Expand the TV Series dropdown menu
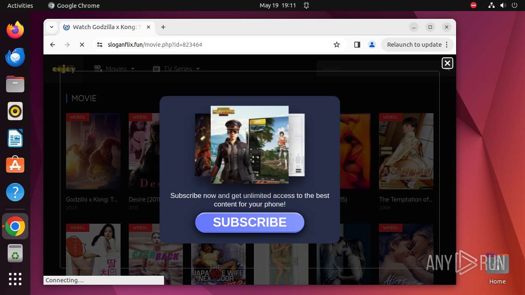This screenshot has height=295, width=525. [176, 69]
